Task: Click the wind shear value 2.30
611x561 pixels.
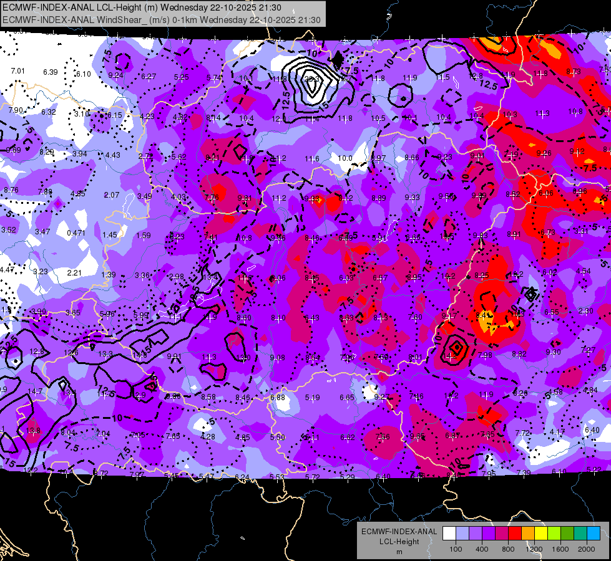Action: click(x=585, y=310)
